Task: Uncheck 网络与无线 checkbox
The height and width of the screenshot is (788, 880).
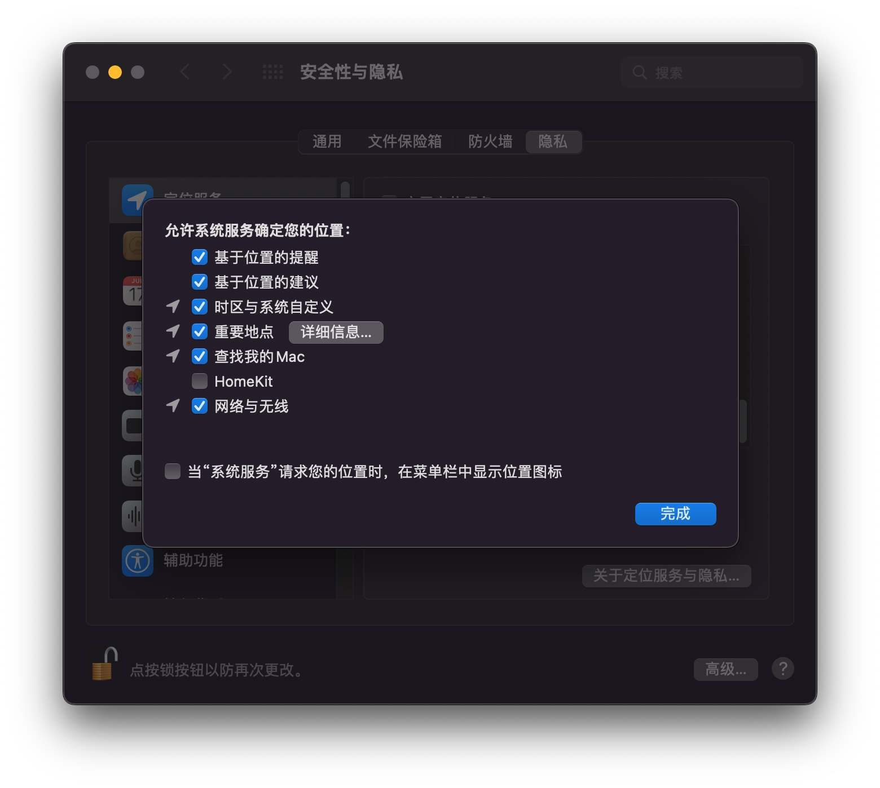Action: click(200, 406)
